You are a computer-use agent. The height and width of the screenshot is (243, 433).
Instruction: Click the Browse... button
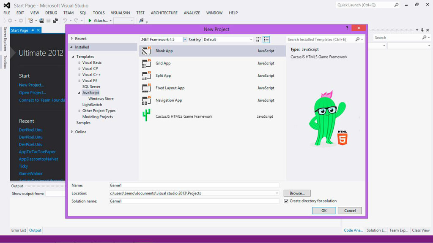tap(297, 193)
